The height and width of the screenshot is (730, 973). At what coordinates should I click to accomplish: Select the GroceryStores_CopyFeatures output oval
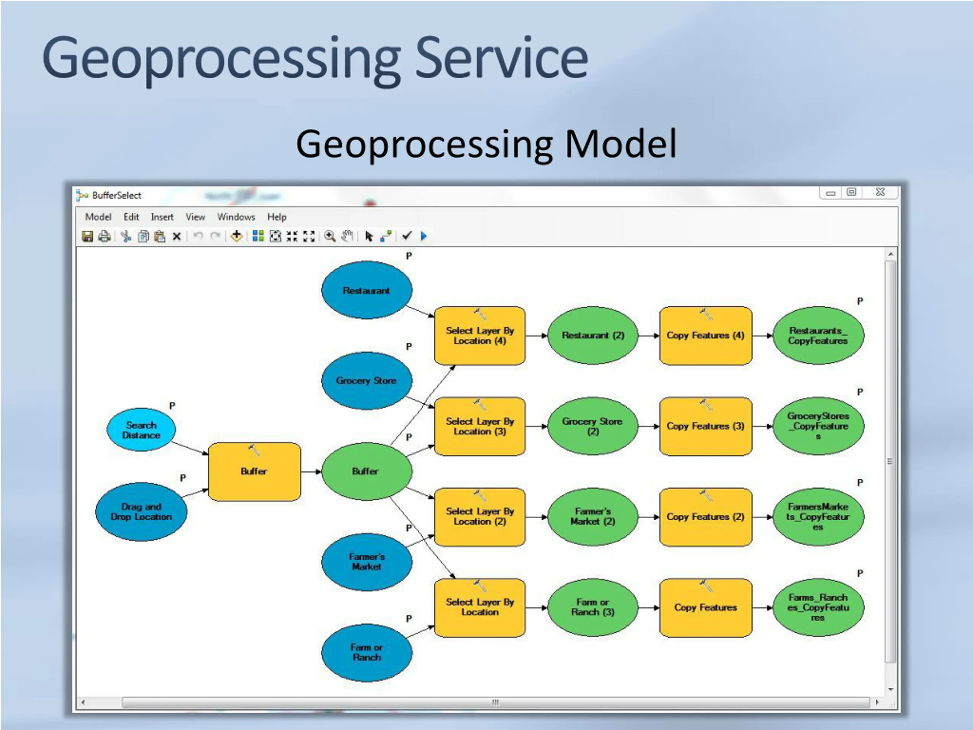(x=818, y=426)
